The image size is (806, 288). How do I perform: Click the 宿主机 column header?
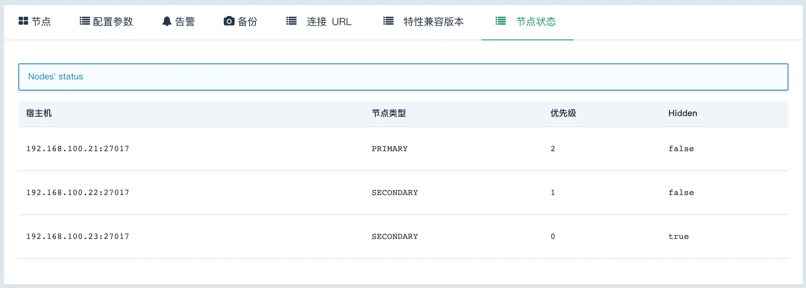pyautogui.click(x=39, y=113)
